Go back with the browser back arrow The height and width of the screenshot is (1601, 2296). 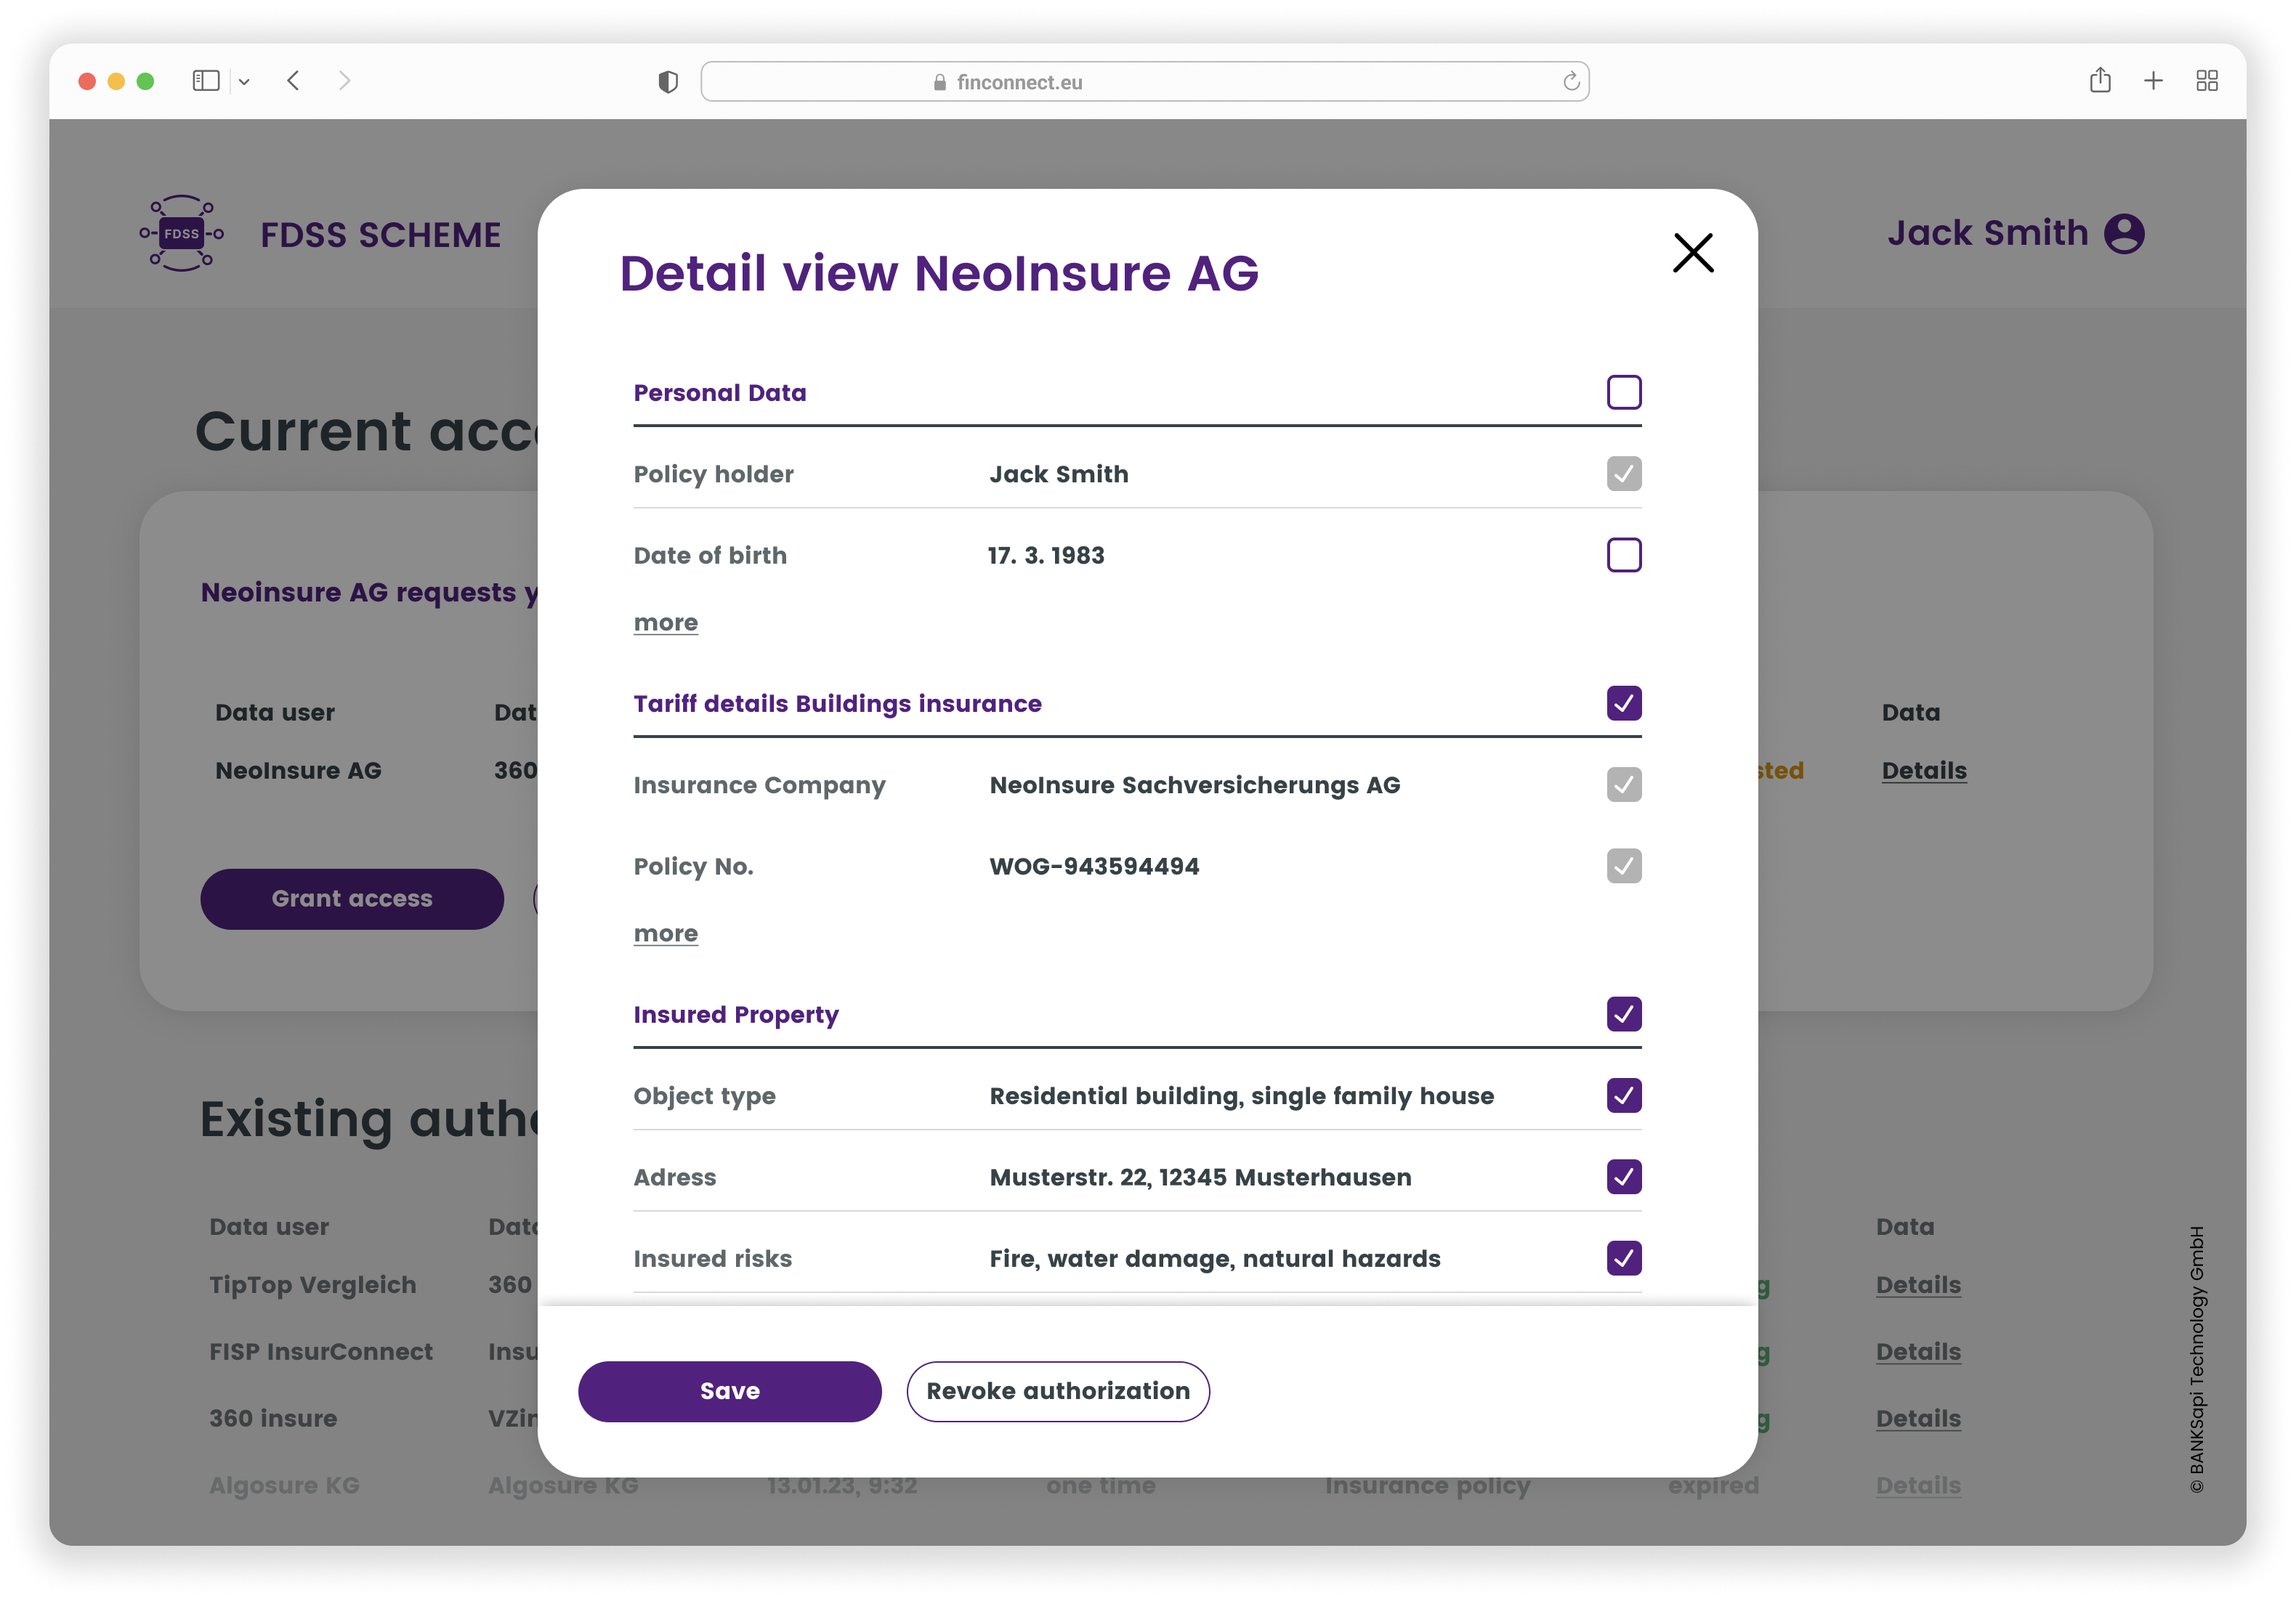tap(293, 81)
